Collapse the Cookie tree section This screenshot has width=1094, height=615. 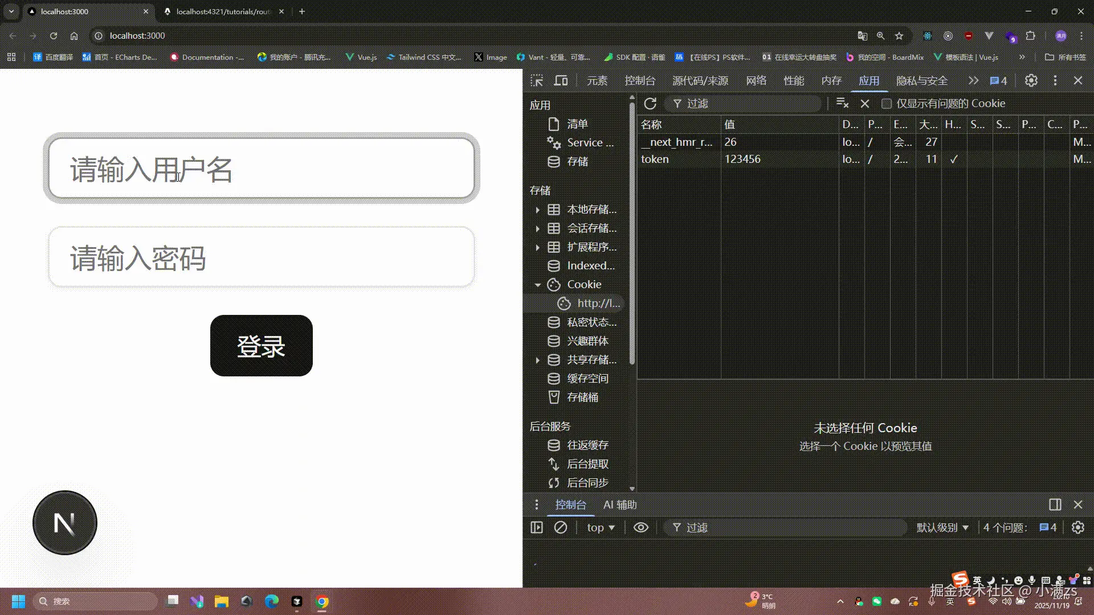coord(537,285)
